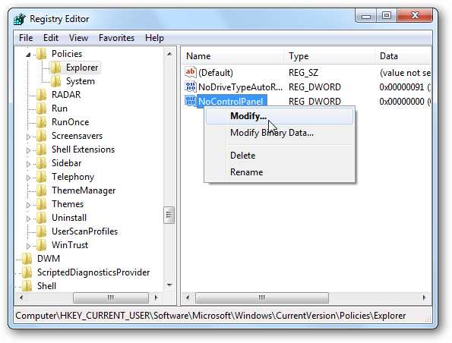This screenshot has height=343, width=452.
Task: Click tree pane horizontal scrollbar thumb
Action: click(x=111, y=297)
